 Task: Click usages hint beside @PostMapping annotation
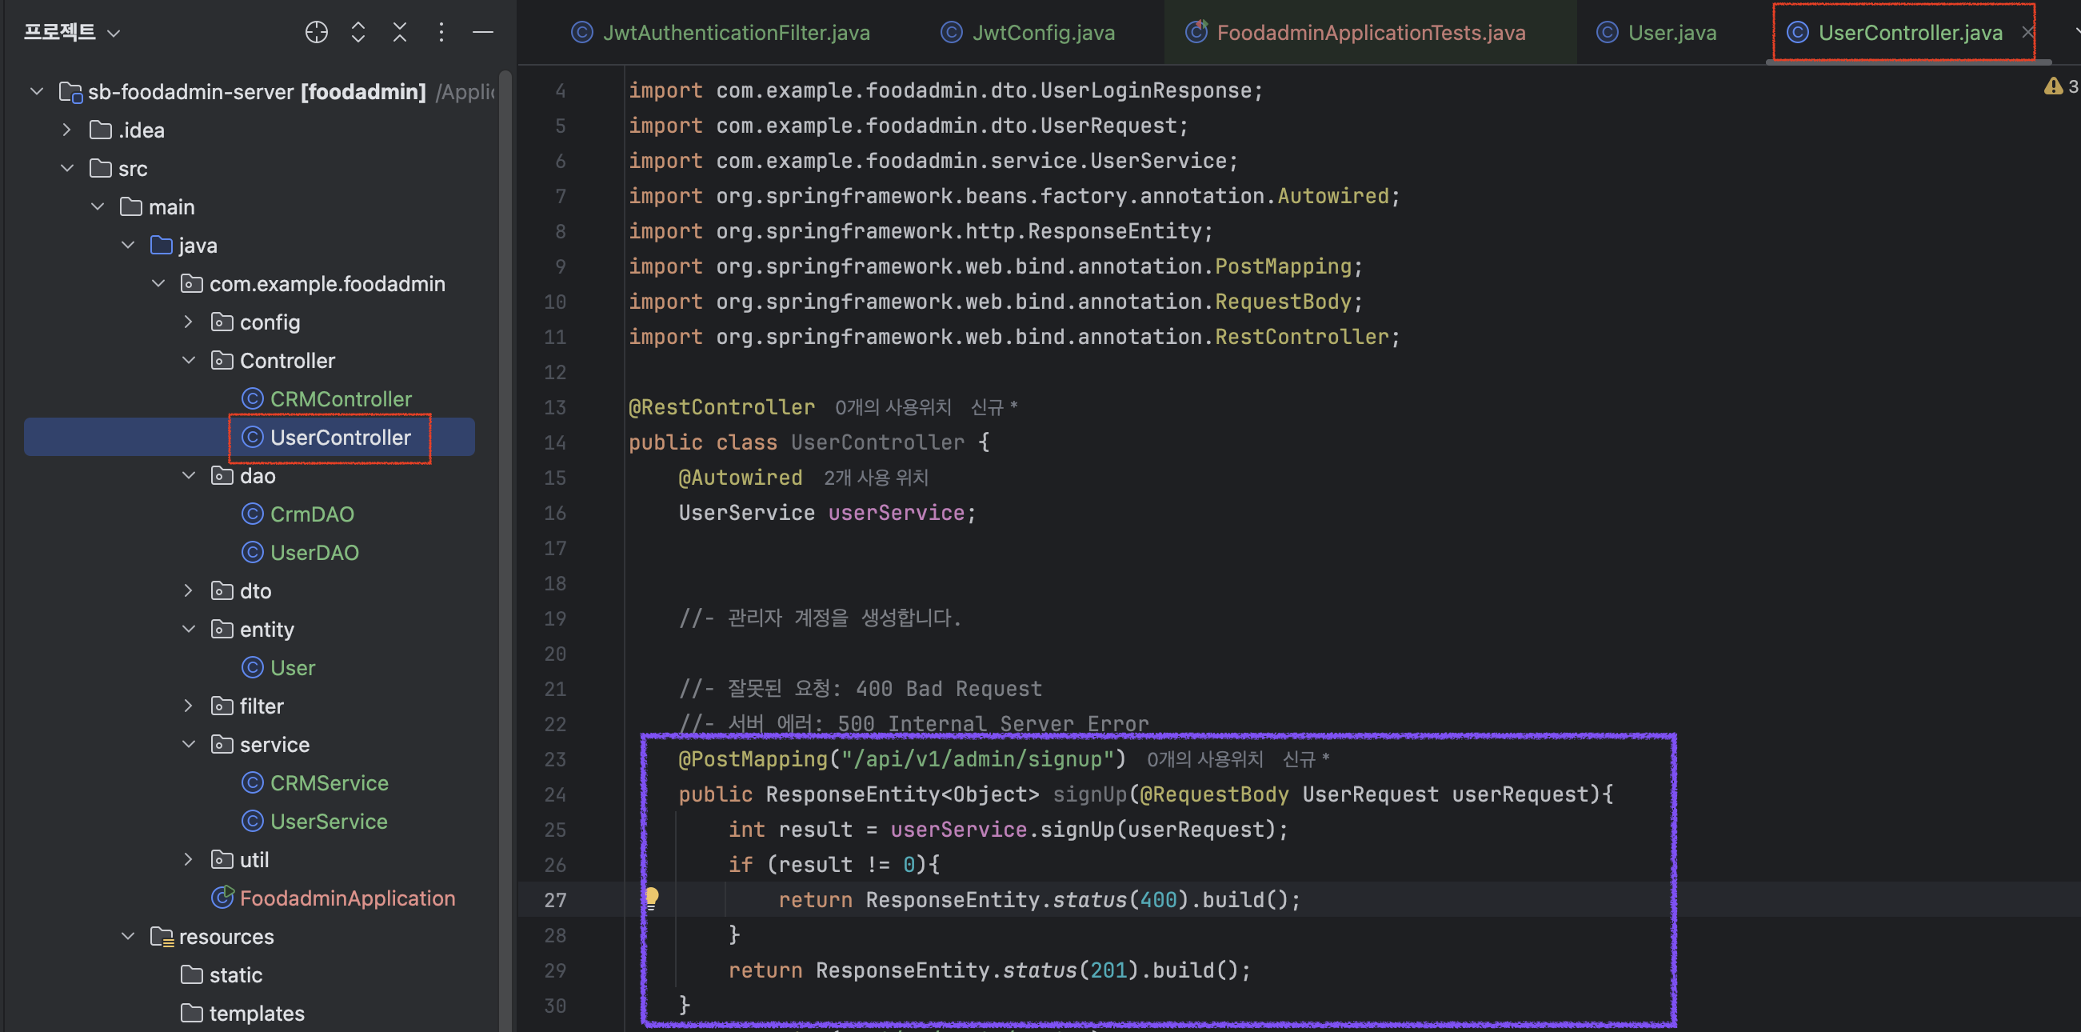[x=1204, y=758]
